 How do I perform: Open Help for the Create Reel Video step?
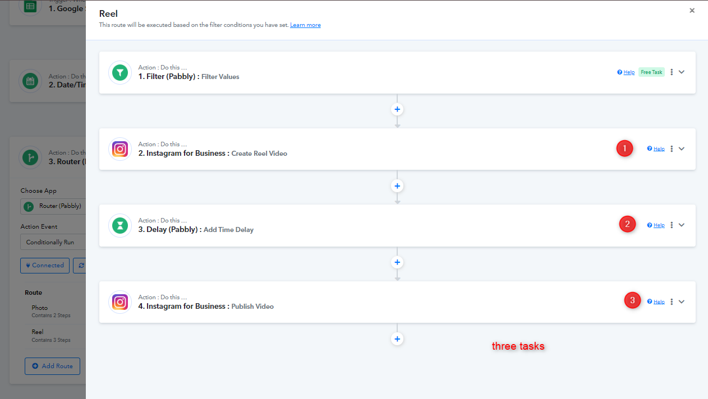point(656,149)
